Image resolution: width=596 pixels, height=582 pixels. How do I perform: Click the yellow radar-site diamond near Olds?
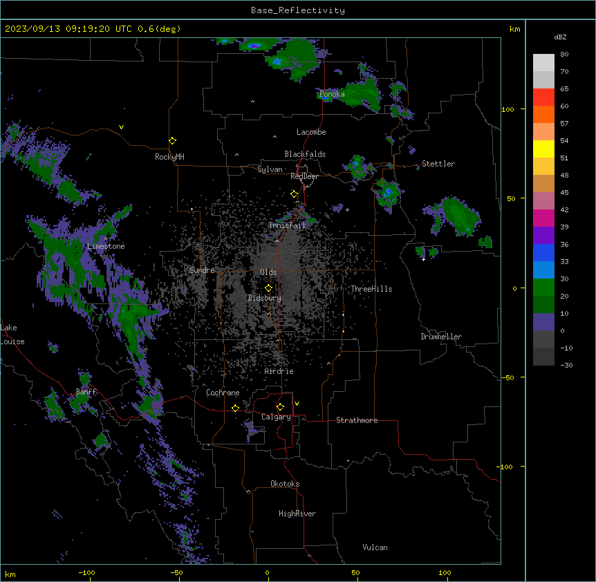click(269, 288)
